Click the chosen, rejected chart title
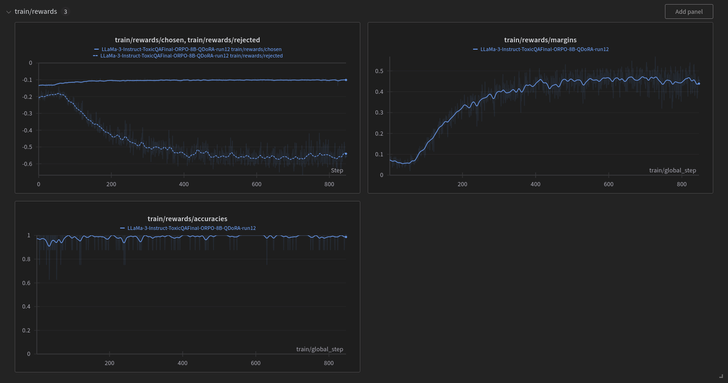 pos(187,40)
